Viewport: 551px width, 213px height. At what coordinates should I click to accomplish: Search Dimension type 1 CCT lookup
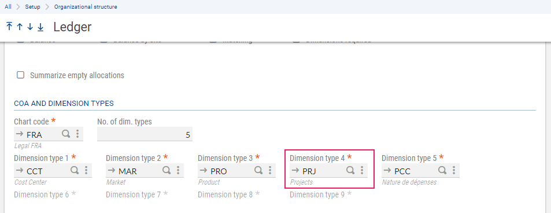tap(75, 170)
